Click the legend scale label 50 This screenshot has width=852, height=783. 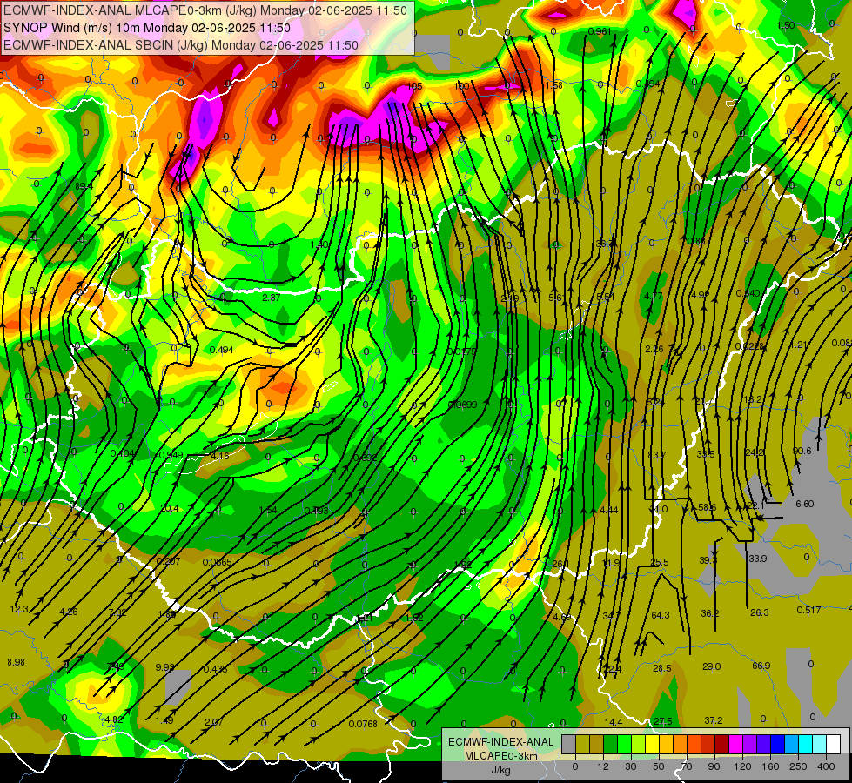click(x=659, y=766)
